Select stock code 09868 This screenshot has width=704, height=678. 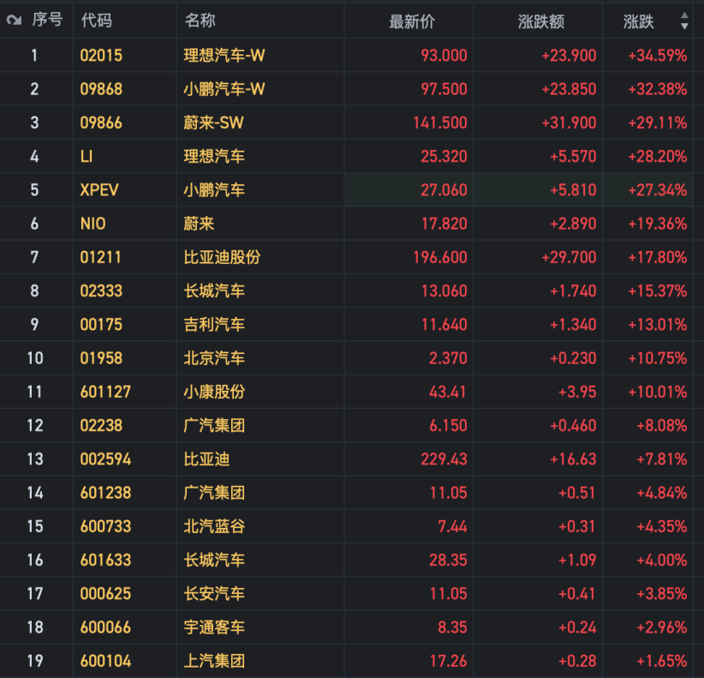coord(101,89)
